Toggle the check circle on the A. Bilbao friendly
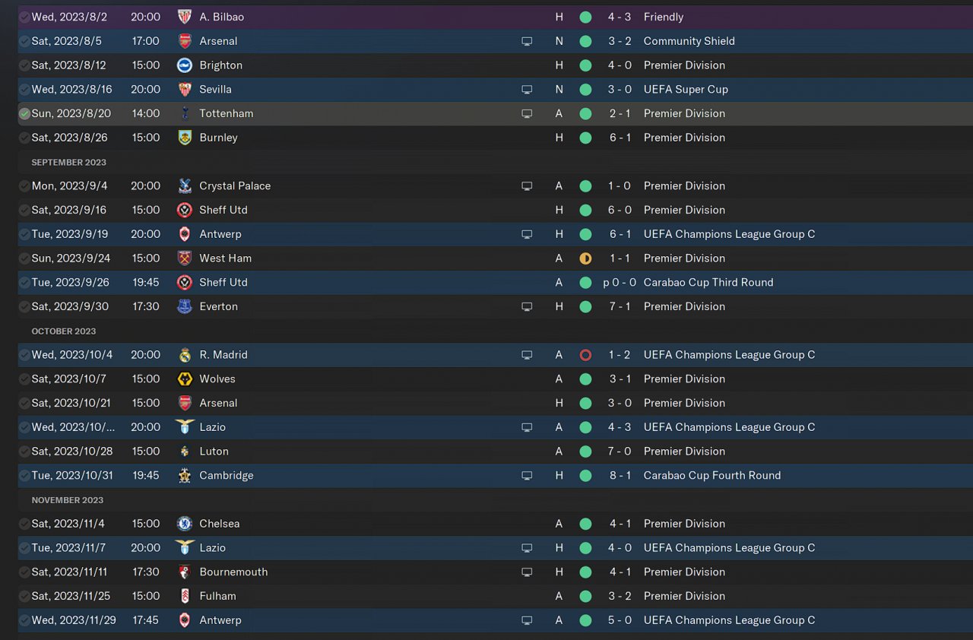 click(25, 17)
